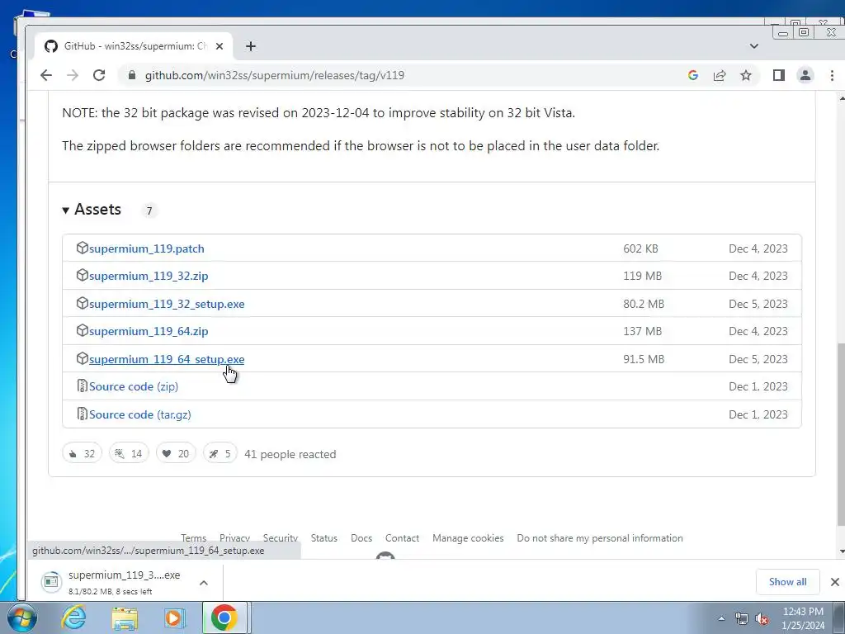Image resolution: width=845 pixels, height=634 pixels.
Task: Download supermium_119_64.zip
Action: tap(149, 331)
